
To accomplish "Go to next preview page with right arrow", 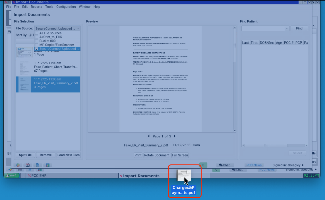I will click(x=175, y=136).
